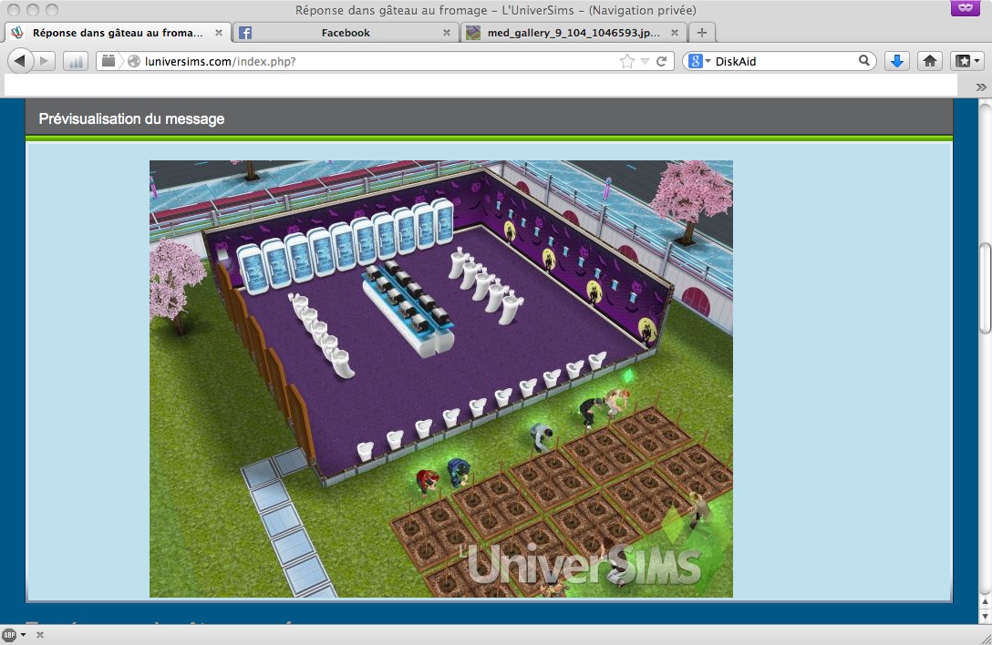The image size is (992, 645).
Task: Open the bookmarks menu dropdown button
Action: 966,61
